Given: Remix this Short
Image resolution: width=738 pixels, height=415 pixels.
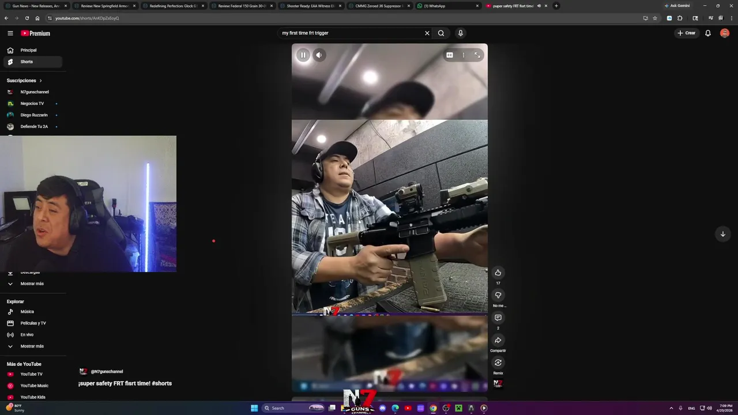Looking at the screenshot, I should click(498, 363).
